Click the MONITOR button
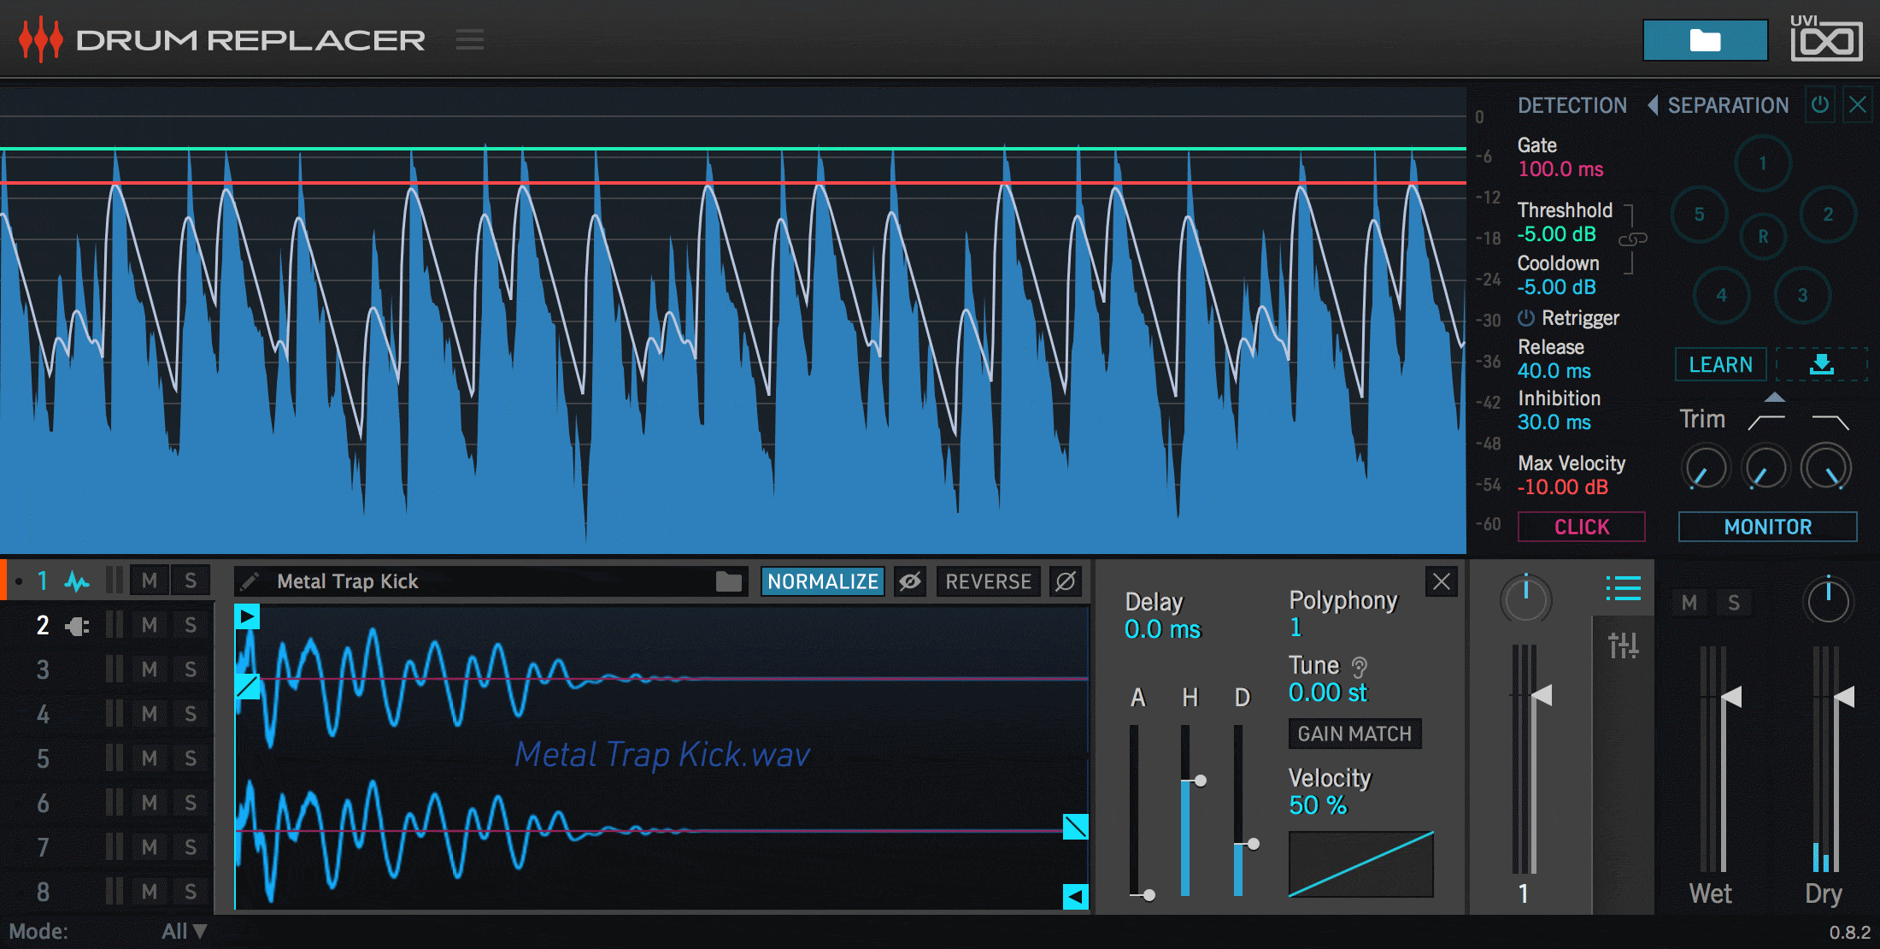 (1767, 527)
